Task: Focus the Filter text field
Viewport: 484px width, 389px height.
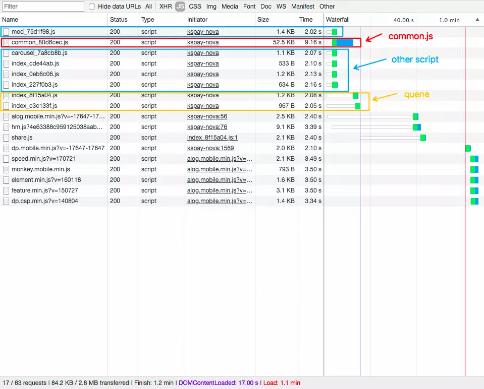Action: [43, 7]
